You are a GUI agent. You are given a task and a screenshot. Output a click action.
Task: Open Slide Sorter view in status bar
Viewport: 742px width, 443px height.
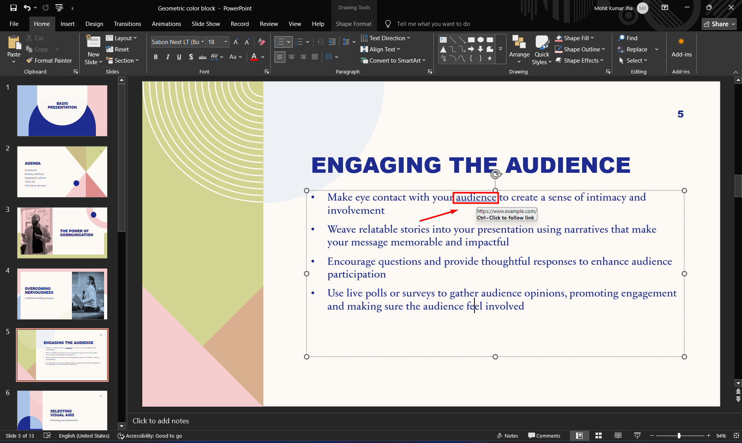point(599,436)
